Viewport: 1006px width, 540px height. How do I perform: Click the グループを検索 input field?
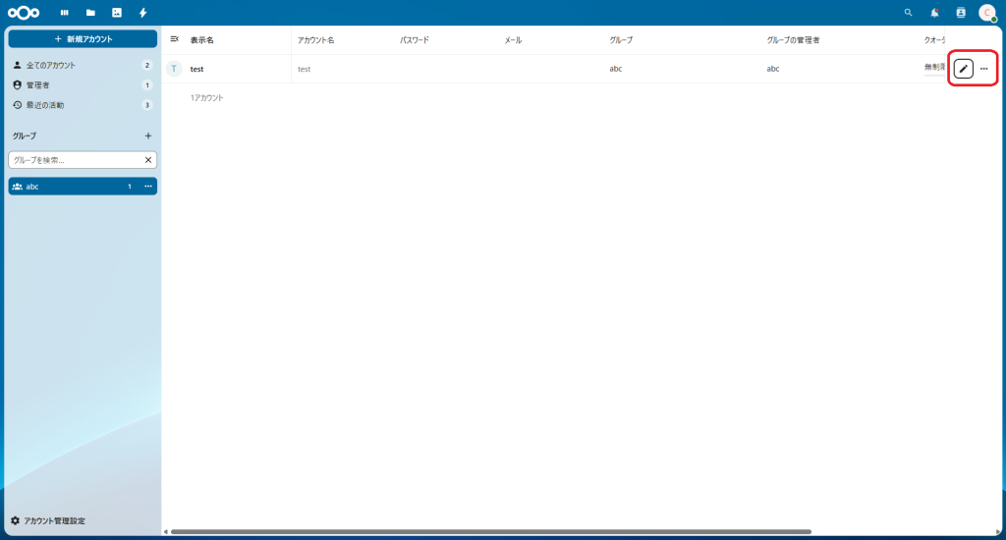pyautogui.click(x=74, y=159)
